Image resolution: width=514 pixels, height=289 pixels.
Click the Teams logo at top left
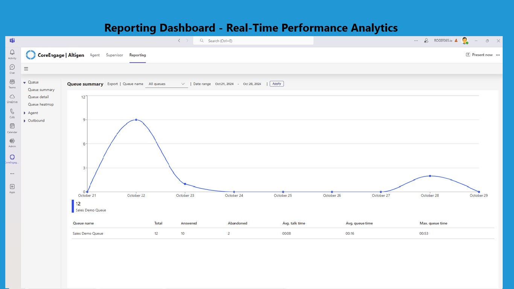12,40
